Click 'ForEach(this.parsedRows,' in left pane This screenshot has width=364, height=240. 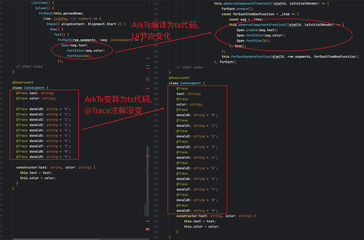tap(61, 13)
